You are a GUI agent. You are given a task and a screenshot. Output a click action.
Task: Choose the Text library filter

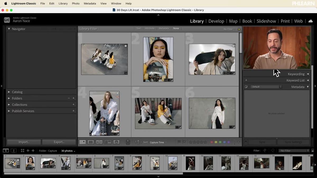coord(139,28)
